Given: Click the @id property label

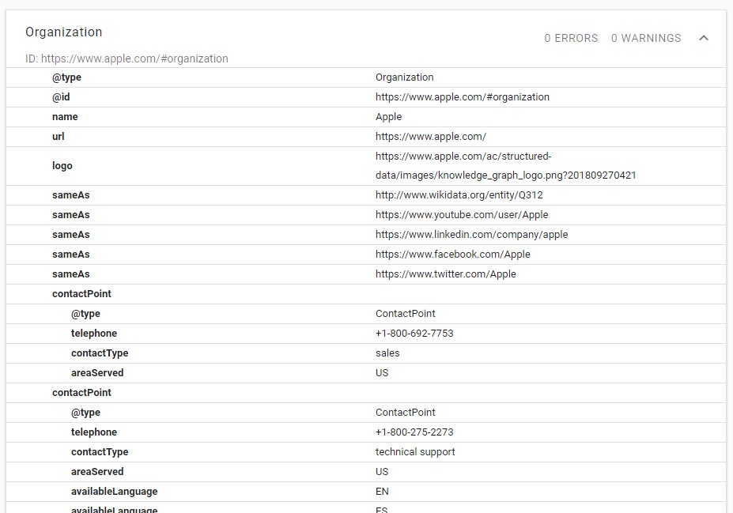Looking at the screenshot, I should click(x=61, y=96).
